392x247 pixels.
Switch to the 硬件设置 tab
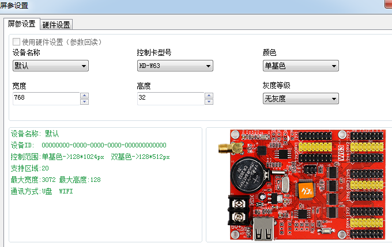tap(56, 24)
